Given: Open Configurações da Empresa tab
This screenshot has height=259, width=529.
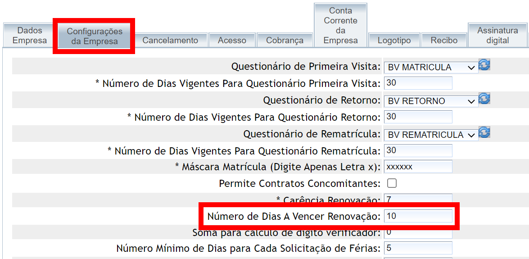Looking at the screenshot, I should (95, 36).
